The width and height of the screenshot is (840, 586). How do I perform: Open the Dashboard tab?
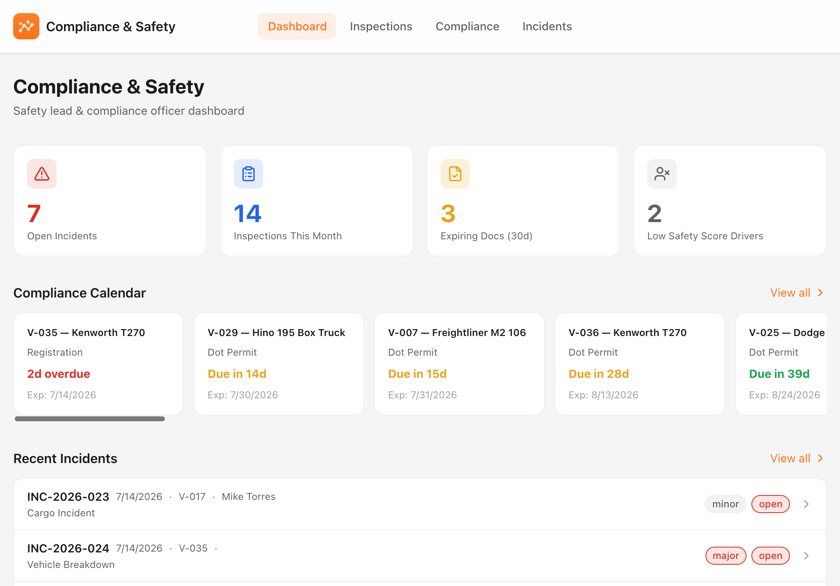tap(297, 26)
